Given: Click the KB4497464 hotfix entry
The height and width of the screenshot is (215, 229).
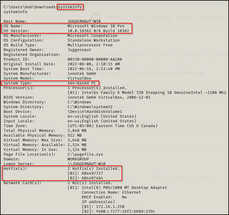Looking at the screenshot, I should pos(92,178).
